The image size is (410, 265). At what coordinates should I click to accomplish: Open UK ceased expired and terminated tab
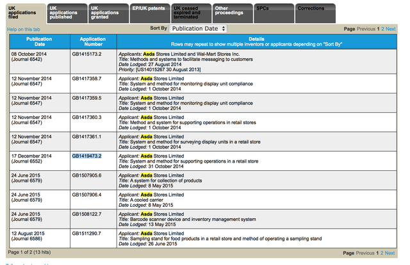pyautogui.click(x=192, y=13)
